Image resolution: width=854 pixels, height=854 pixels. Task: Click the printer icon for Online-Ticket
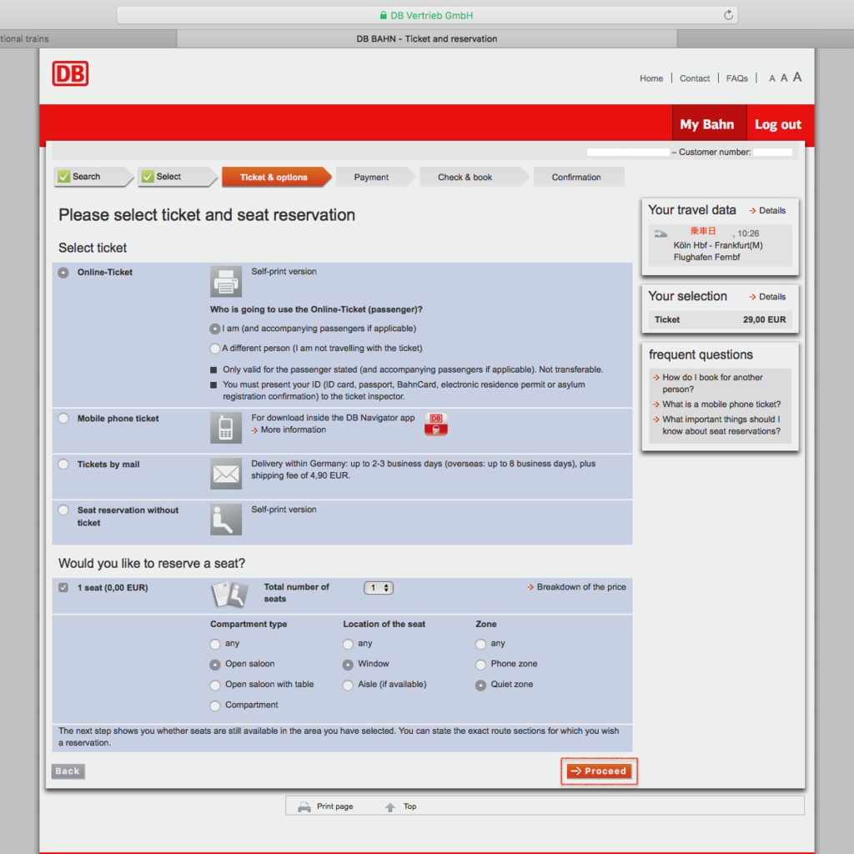point(226,282)
